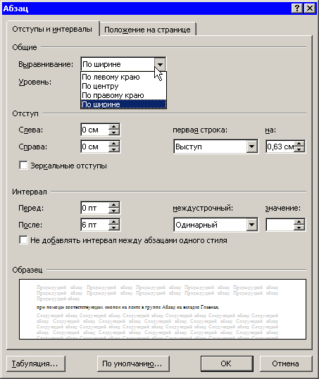
Task: Decrease the После spacing with down arrow
Action: [114, 228]
